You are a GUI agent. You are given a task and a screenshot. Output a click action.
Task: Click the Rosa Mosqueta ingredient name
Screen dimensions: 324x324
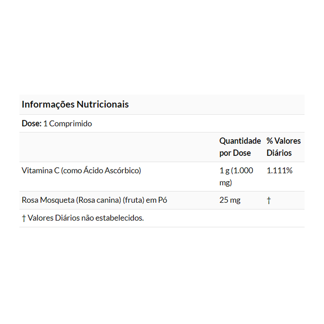[x=48, y=200]
